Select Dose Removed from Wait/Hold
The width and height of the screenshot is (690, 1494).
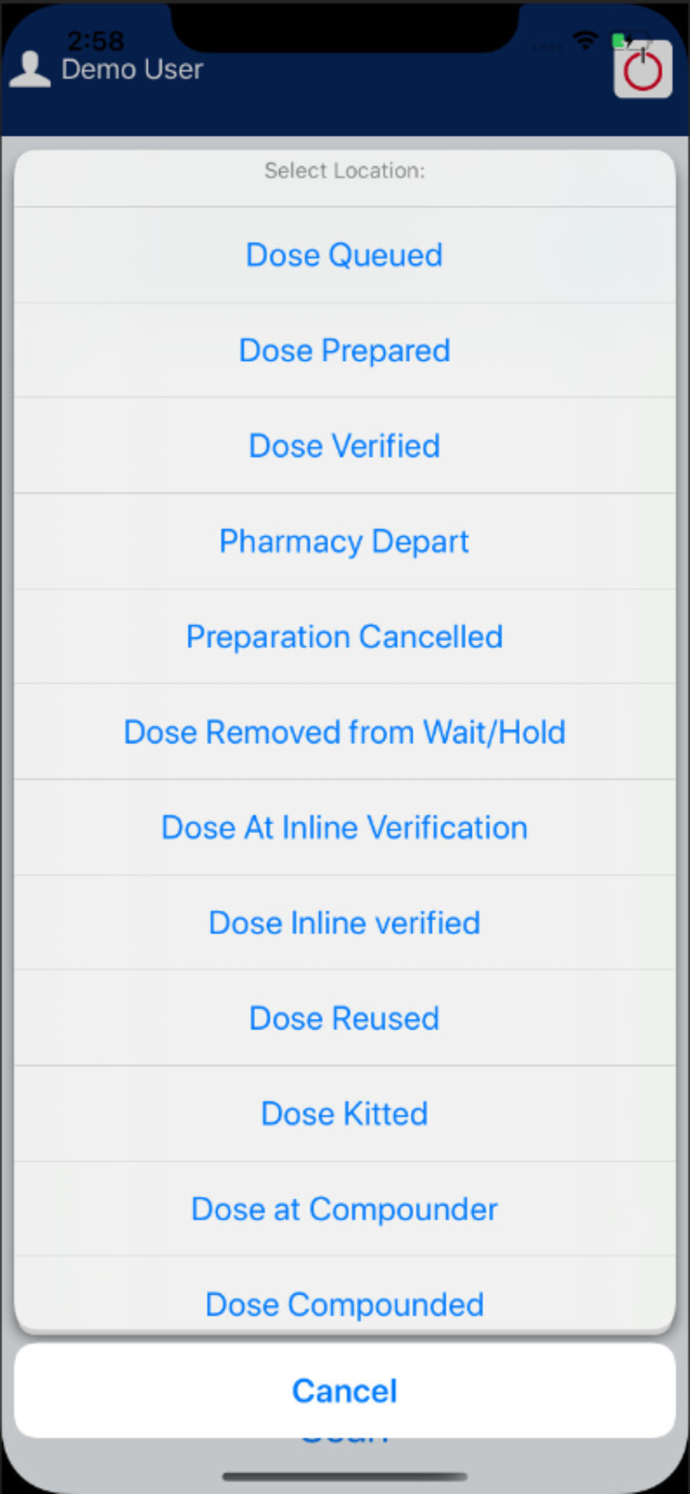pos(344,732)
